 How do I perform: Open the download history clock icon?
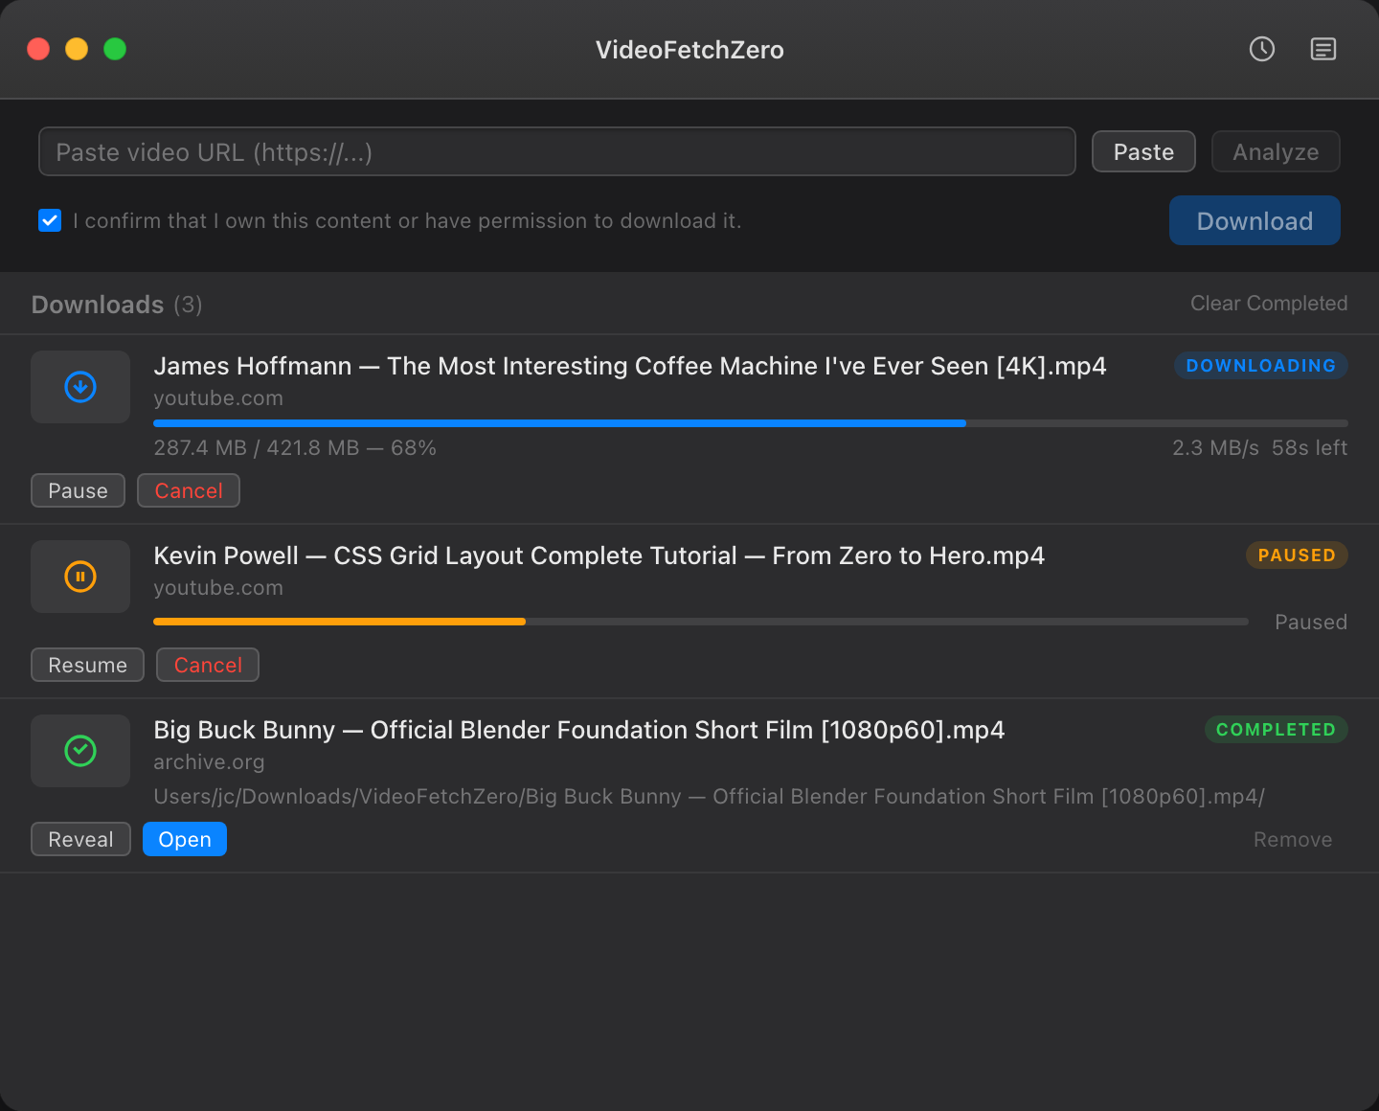click(1262, 49)
